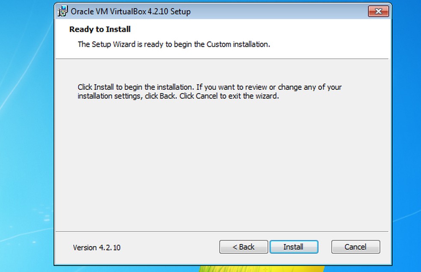The height and width of the screenshot is (272, 421).
Task: Click the 'Ready to Install' heading
Action: [100, 30]
